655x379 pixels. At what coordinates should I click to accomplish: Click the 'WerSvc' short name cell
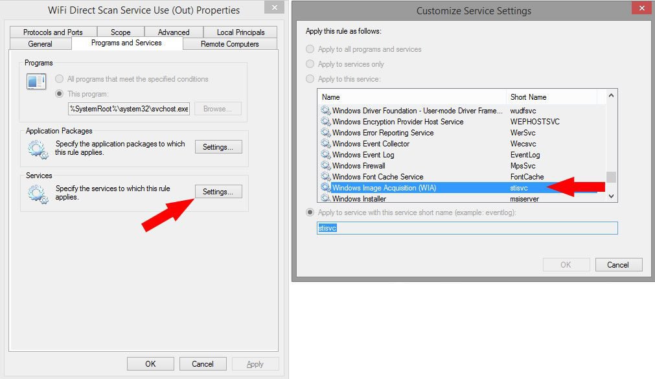523,132
